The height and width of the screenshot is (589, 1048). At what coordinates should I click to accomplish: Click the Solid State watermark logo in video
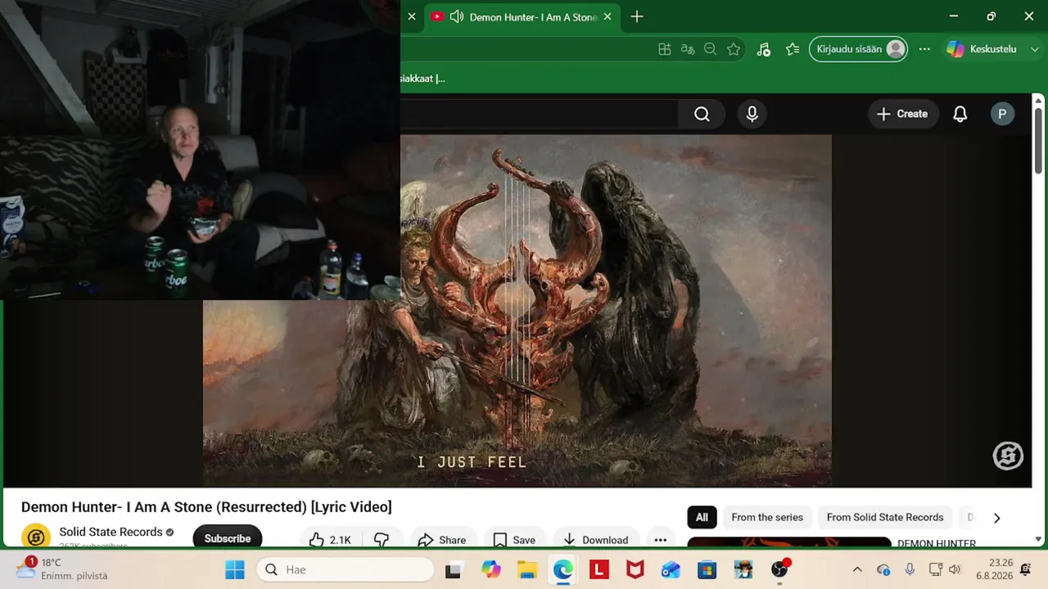pyautogui.click(x=1008, y=456)
